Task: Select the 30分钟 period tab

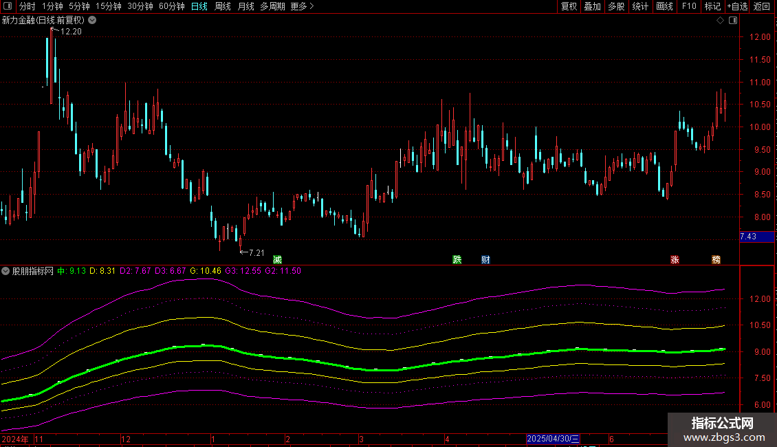Action: [x=140, y=6]
